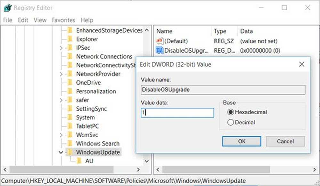Close the Edit DWORD dialog with X
The height and width of the screenshot is (186, 320).
[302, 64]
